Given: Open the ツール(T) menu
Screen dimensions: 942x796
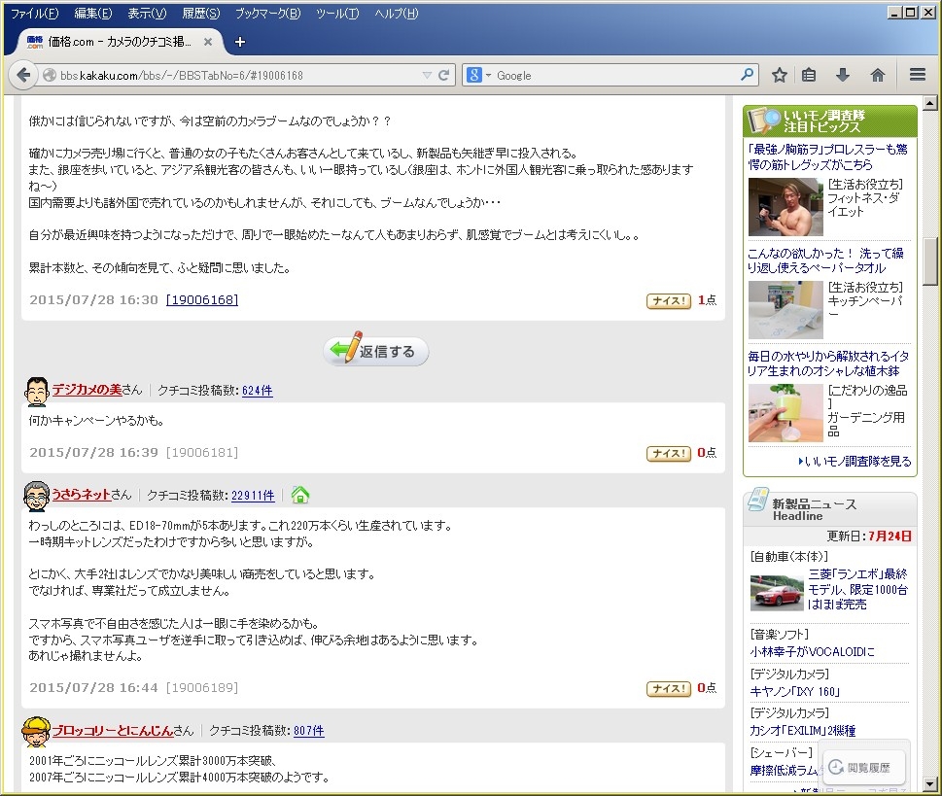Looking at the screenshot, I should click(x=337, y=14).
